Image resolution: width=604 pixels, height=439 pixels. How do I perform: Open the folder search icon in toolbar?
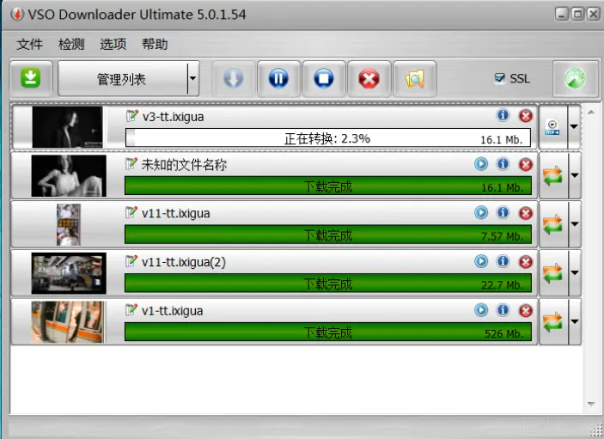[414, 78]
